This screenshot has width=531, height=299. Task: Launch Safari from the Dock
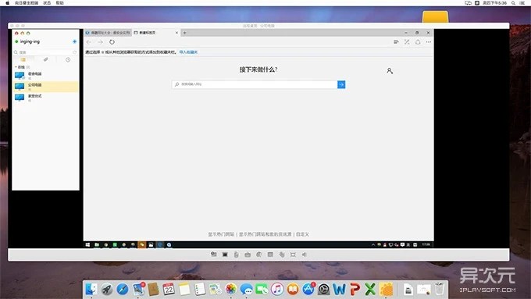(x=123, y=289)
